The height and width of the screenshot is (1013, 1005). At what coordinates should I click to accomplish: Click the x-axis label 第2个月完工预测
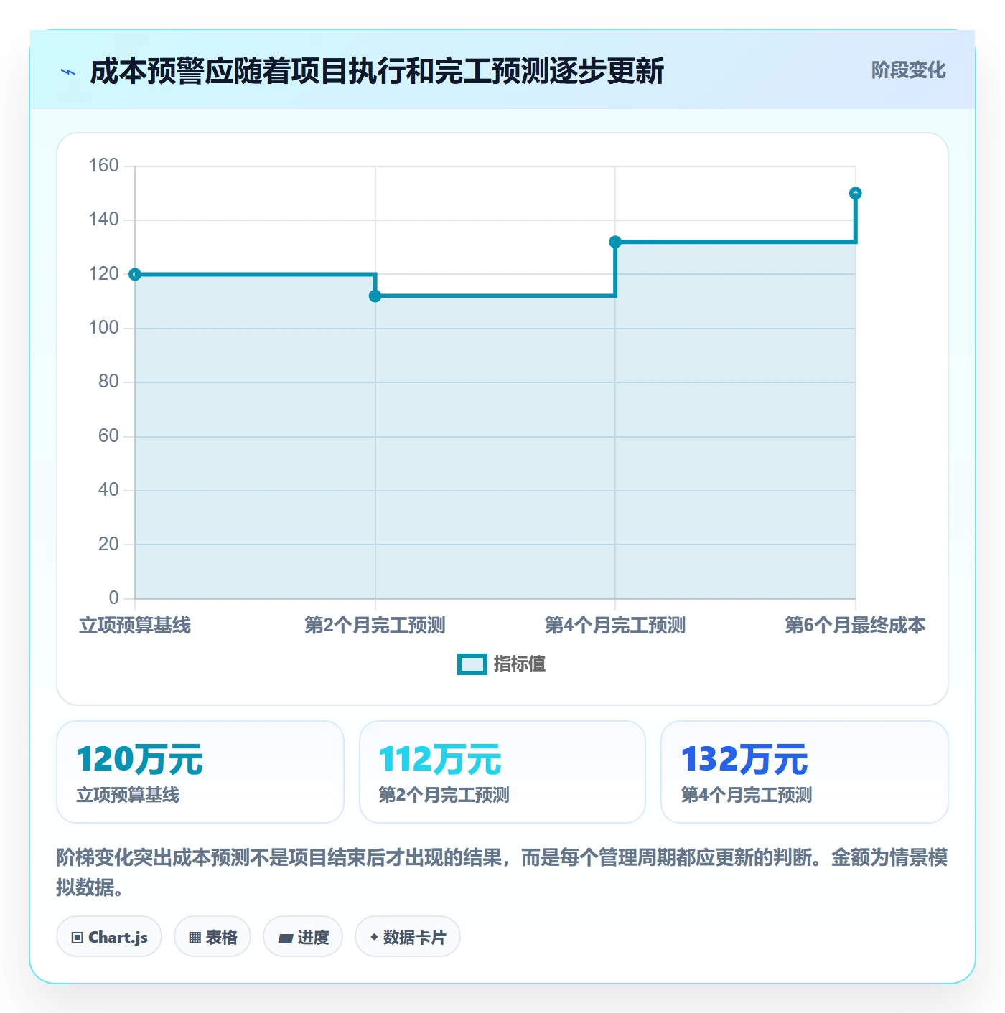click(x=375, y=626)
